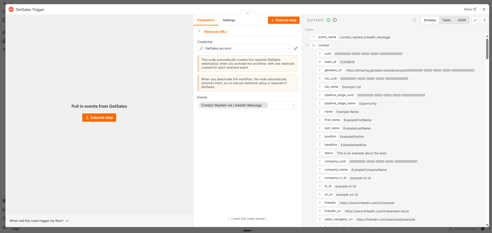Search the output data with magnifier icon
492x233 pixels.
click(x=414, y=20)
